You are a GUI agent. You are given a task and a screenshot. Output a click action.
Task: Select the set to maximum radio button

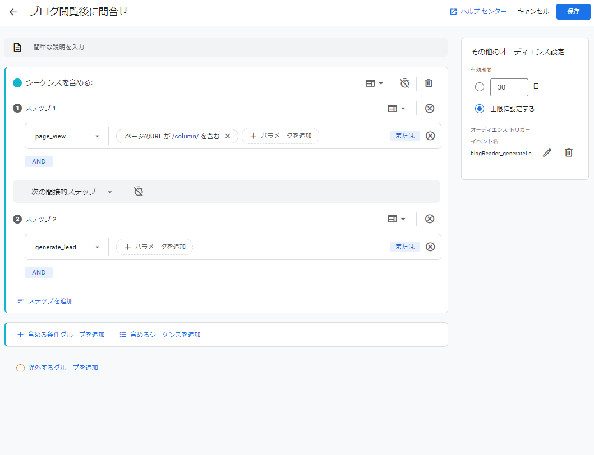(479, 109)
